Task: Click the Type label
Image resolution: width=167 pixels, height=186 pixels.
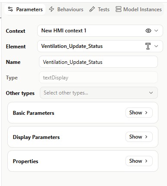Action: 12,78
